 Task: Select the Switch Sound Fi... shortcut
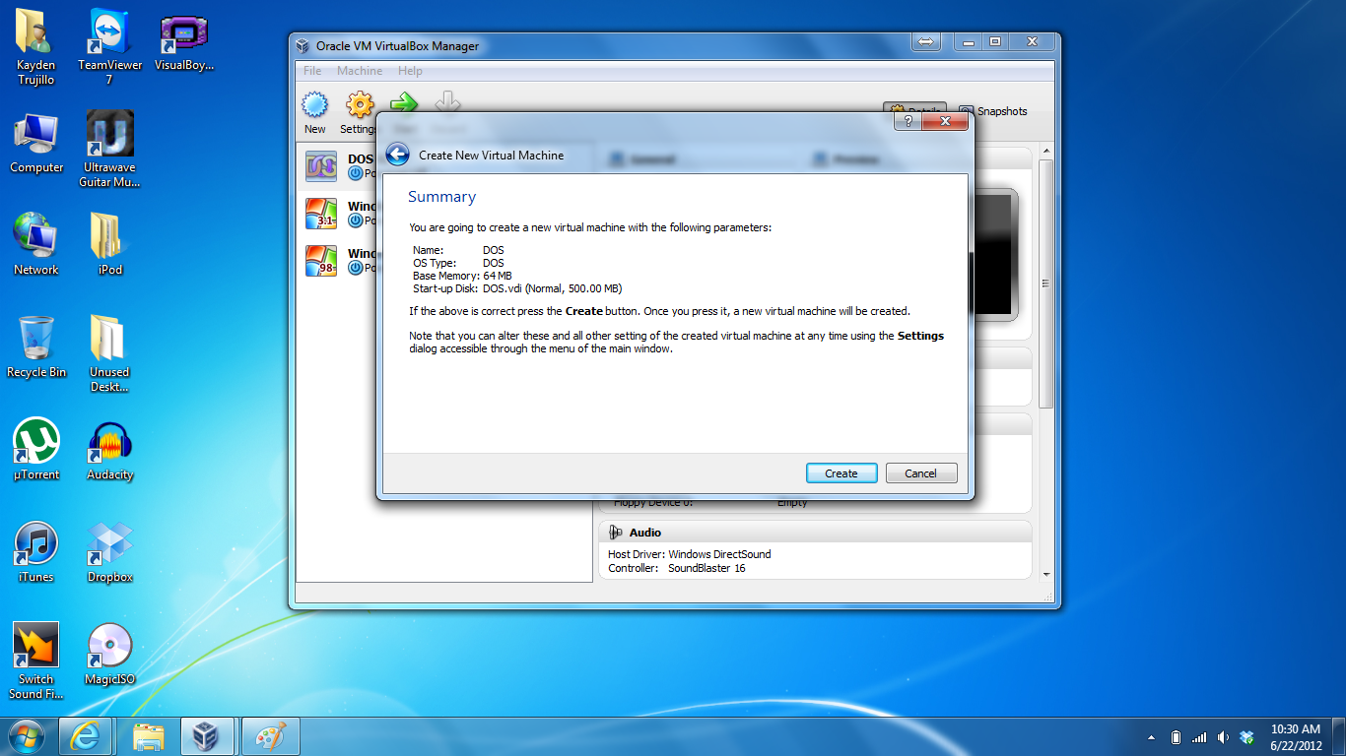36,661
